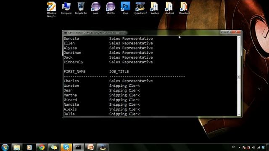
Task: Switch to Skype in the taskbar
Action: coord(66,147)
